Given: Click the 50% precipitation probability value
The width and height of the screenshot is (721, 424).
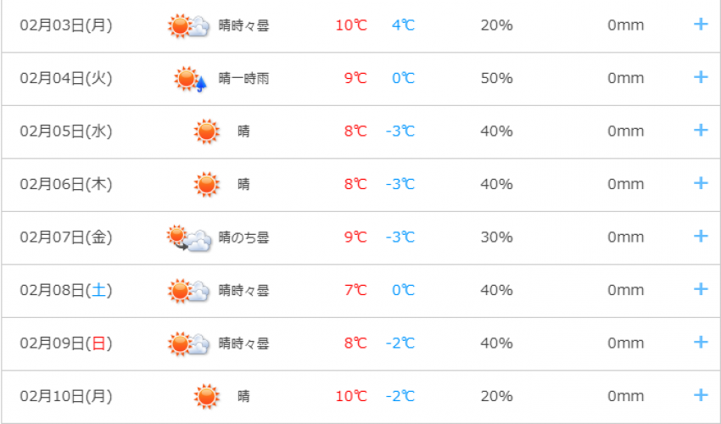Looking at the screenshot, I should 496,79.
